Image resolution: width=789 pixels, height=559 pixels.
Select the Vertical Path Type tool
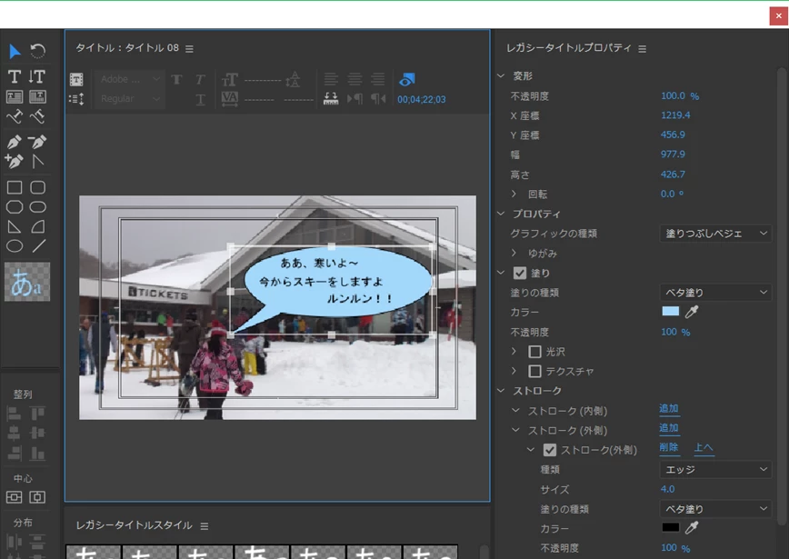click(38, 116)
